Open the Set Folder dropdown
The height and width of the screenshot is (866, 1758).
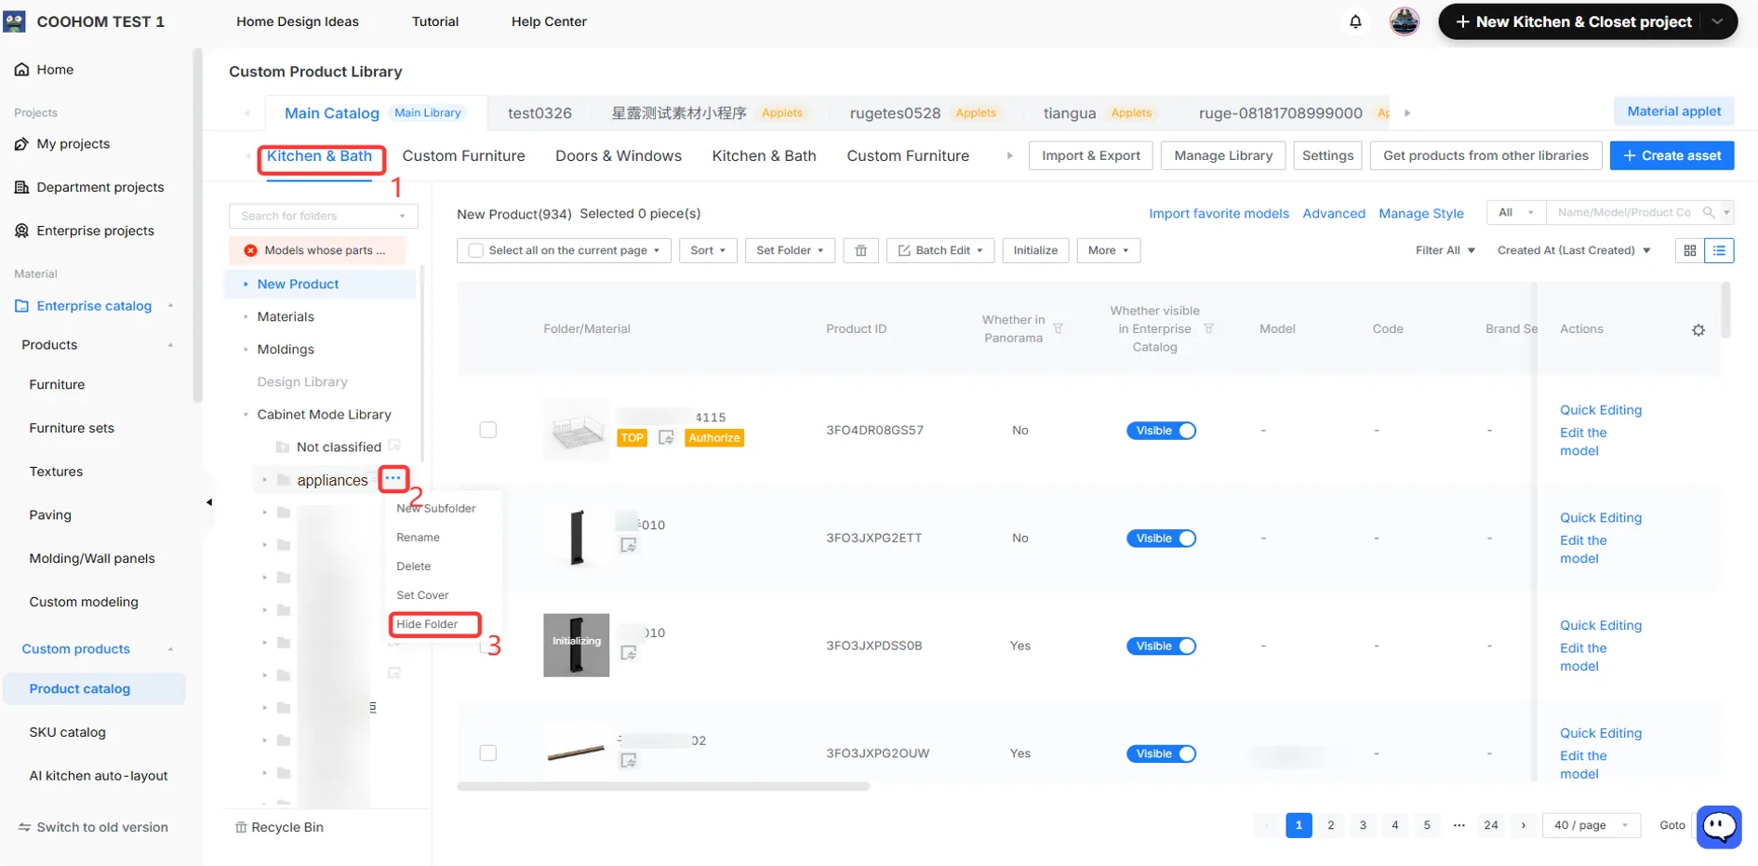[790, 250]
